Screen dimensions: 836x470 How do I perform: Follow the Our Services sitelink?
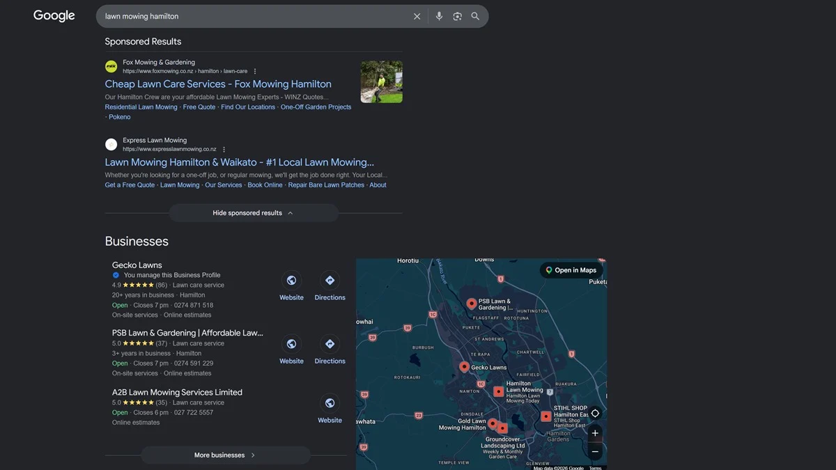click(224, 185)
